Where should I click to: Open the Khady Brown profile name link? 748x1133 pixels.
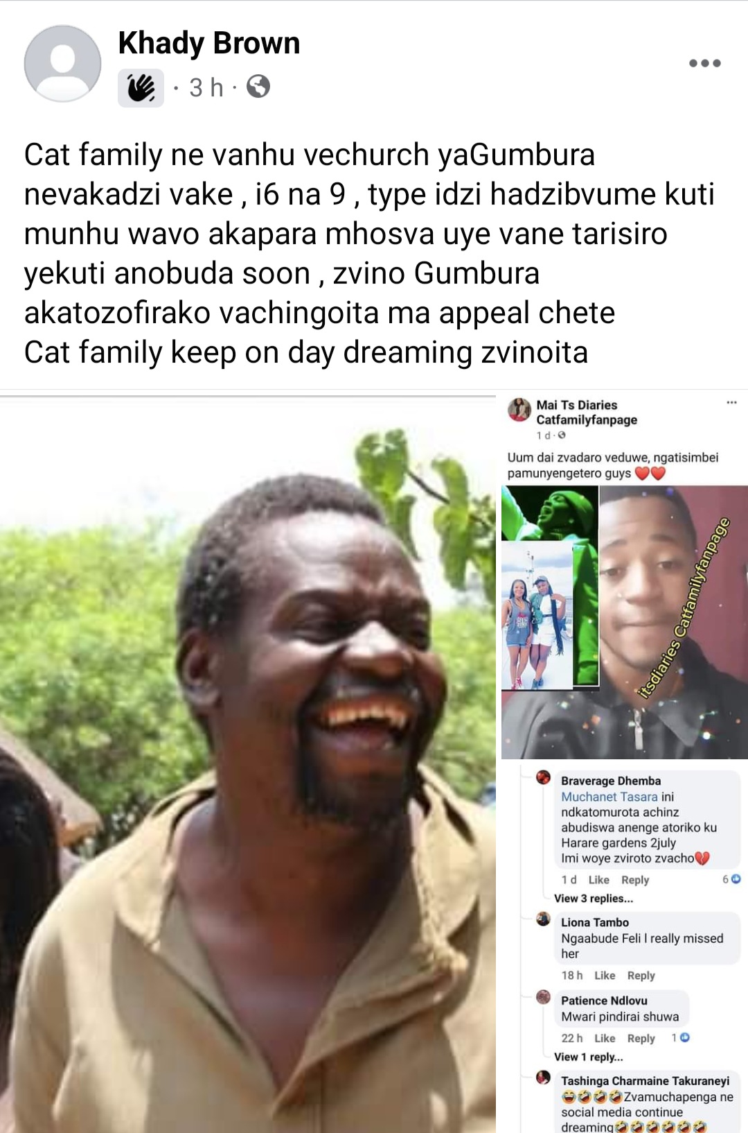209,43
